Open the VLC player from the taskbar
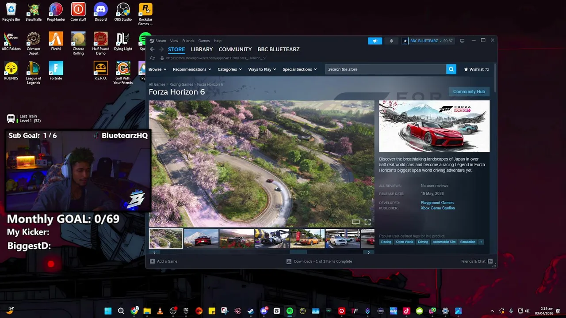 pyautogui.click(x=160, y=311)
